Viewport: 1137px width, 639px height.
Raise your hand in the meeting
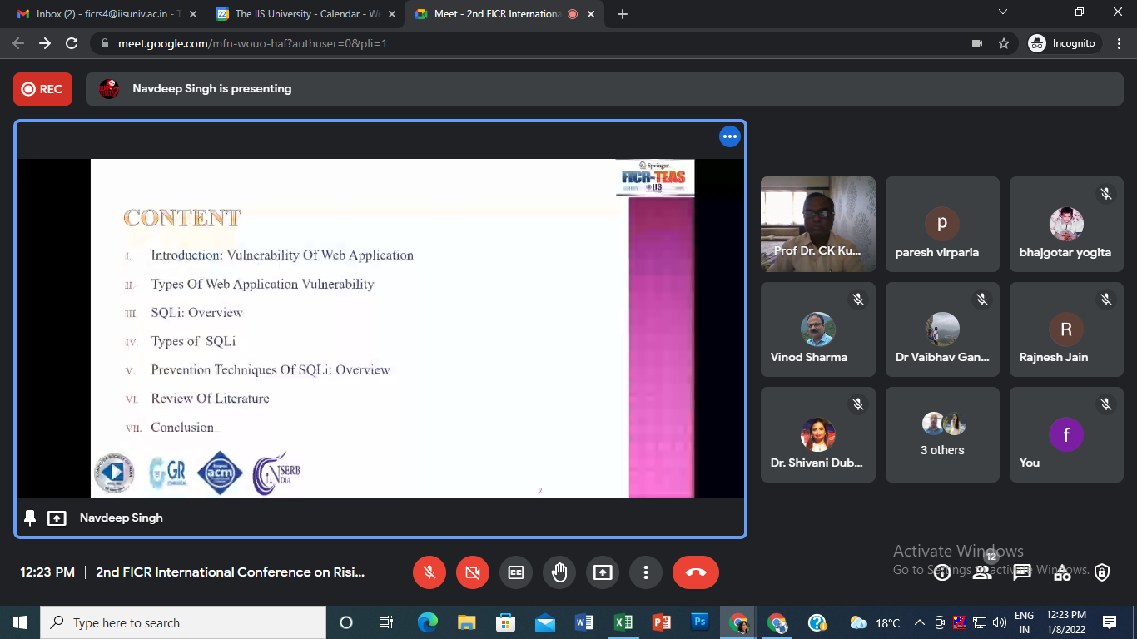(x=559, y=572)
